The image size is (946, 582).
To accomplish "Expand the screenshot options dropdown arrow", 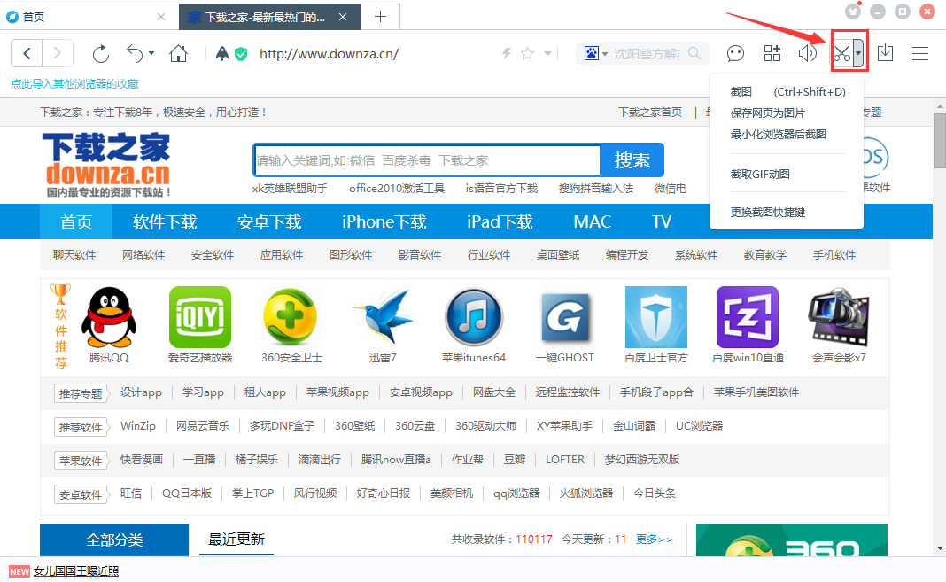I will 857,53.
